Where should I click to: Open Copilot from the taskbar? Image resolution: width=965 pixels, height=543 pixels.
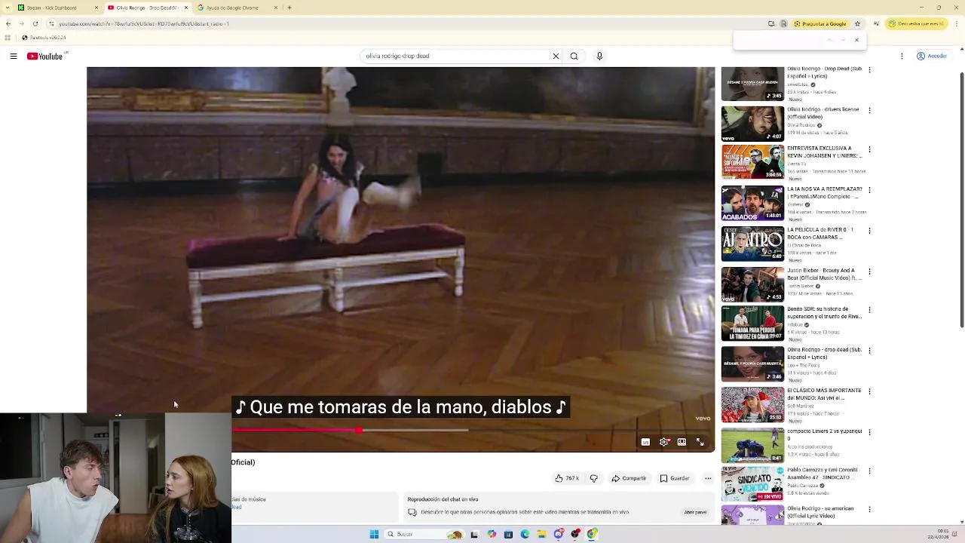pos(492,534)
